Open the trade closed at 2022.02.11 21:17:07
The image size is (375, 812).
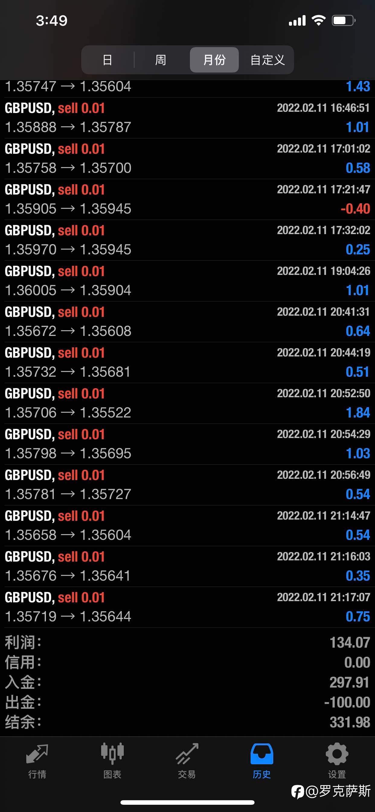tap(187, 607)
